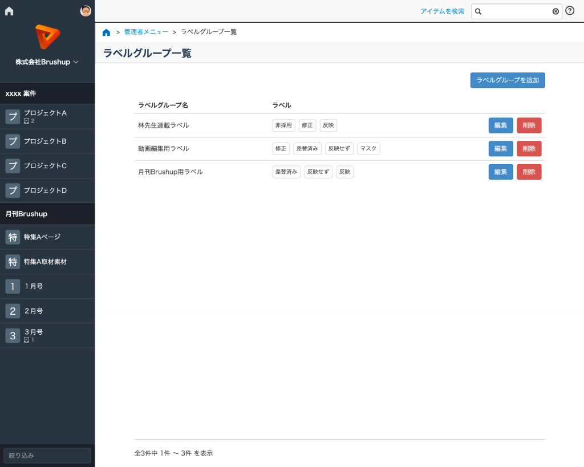Click the home icon in the sidebar top
This screenshot has width=584, height=467.
[9, 11]
